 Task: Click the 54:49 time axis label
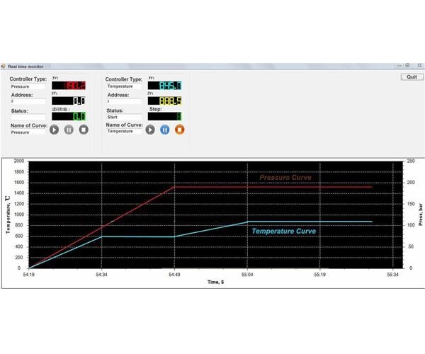click(174, 275)
